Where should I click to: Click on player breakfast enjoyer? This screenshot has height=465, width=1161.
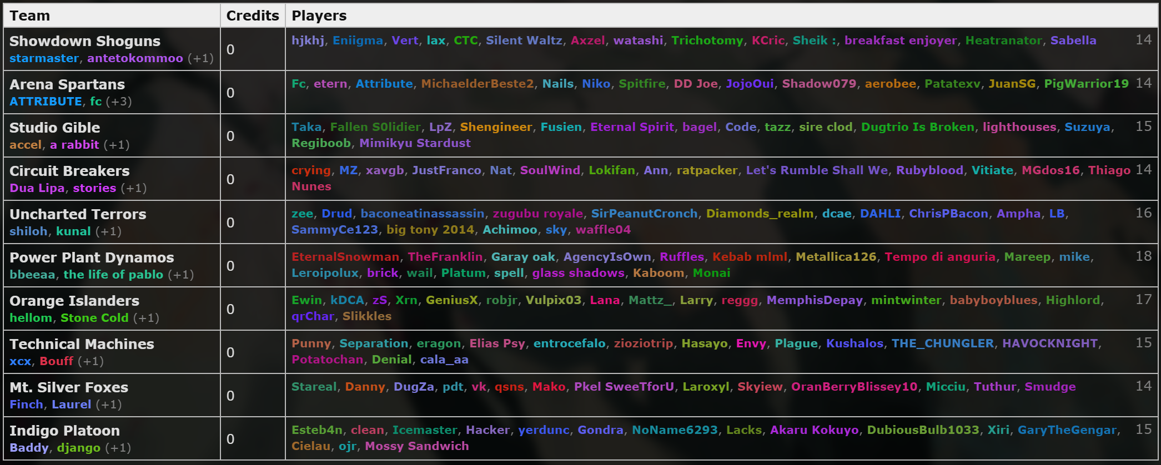tap(901, 41)
